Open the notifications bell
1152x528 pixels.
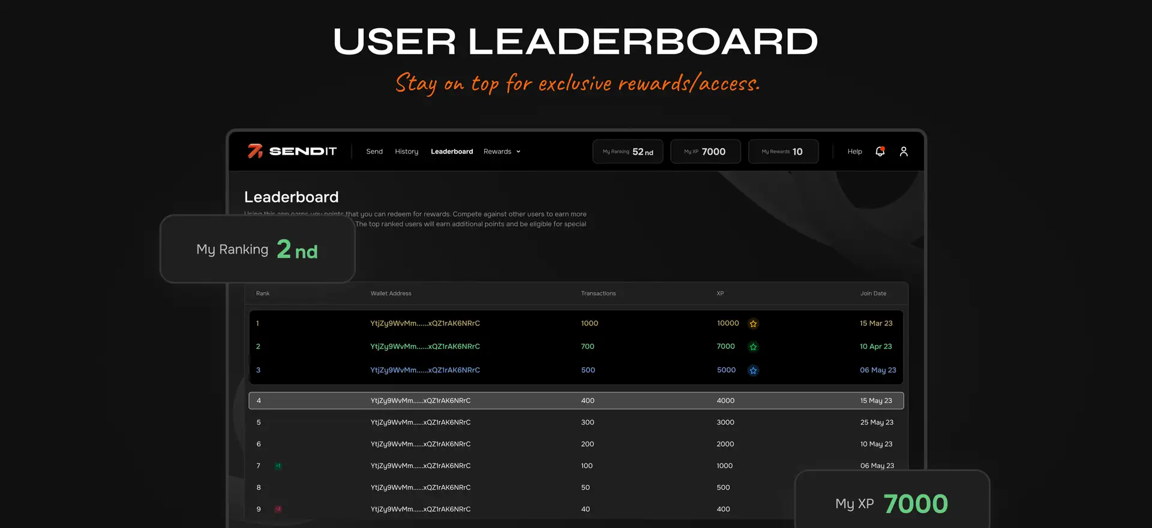tap(880, 152)
